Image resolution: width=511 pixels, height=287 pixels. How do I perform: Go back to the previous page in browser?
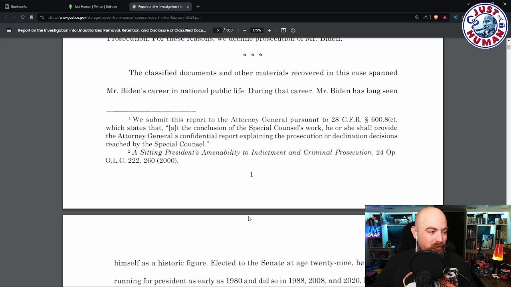pos(6,17)
